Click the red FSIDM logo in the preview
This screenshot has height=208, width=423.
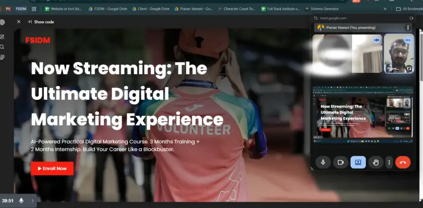point(38,41)
